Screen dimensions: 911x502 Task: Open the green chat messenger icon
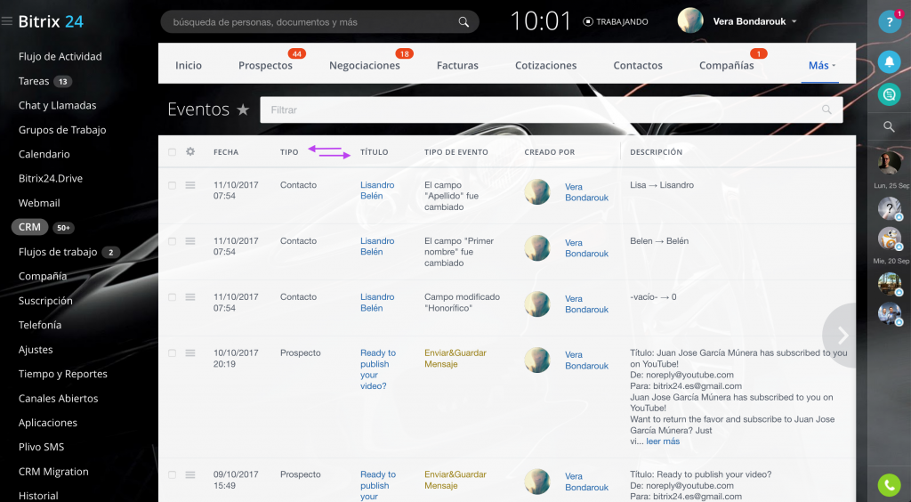pos(889,94)
